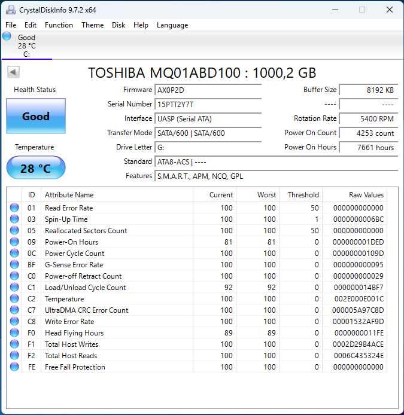Image resolution: width=404 pixels, height=415 pixels.
Task: Select the Reallocated Sectors Count attribute name
Action: (86, 231)
